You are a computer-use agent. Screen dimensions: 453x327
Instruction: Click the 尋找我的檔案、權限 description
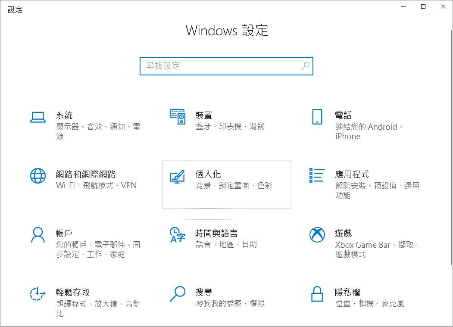[230, 304]
